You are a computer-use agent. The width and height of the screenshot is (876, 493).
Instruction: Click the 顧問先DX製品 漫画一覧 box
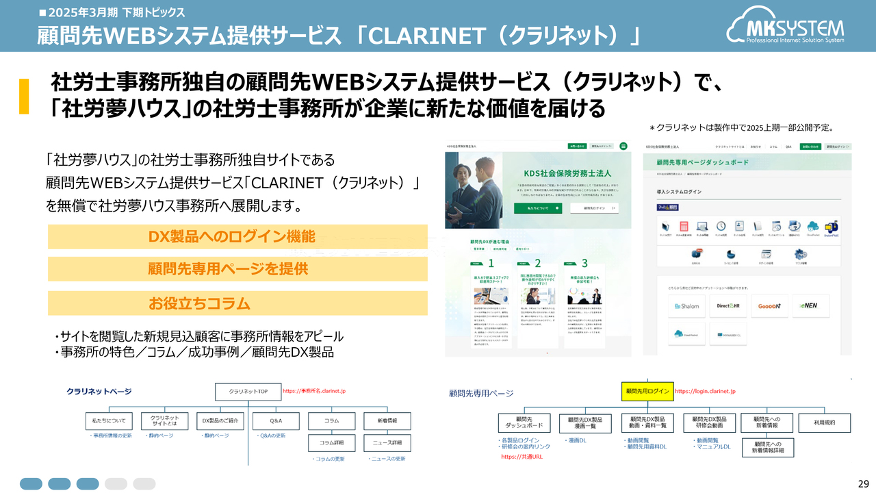coord(586,423)
